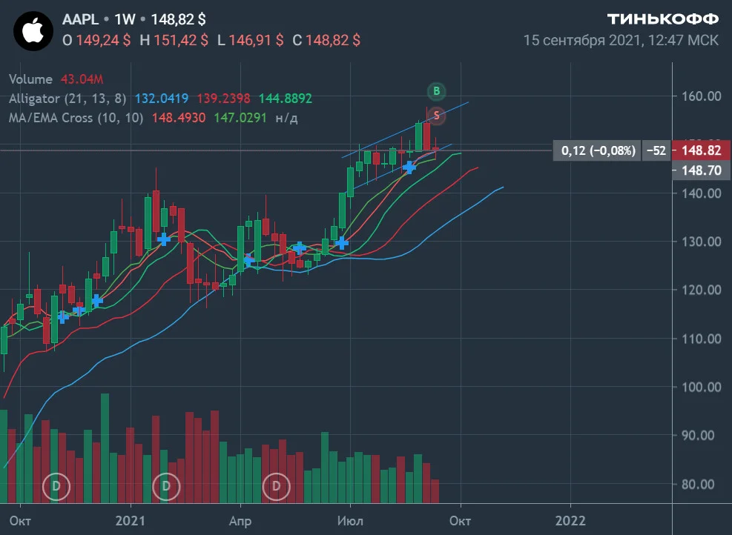Select the AAPL ticker symbol
This screenshot has height=535, width=732.
click(80, 19)
